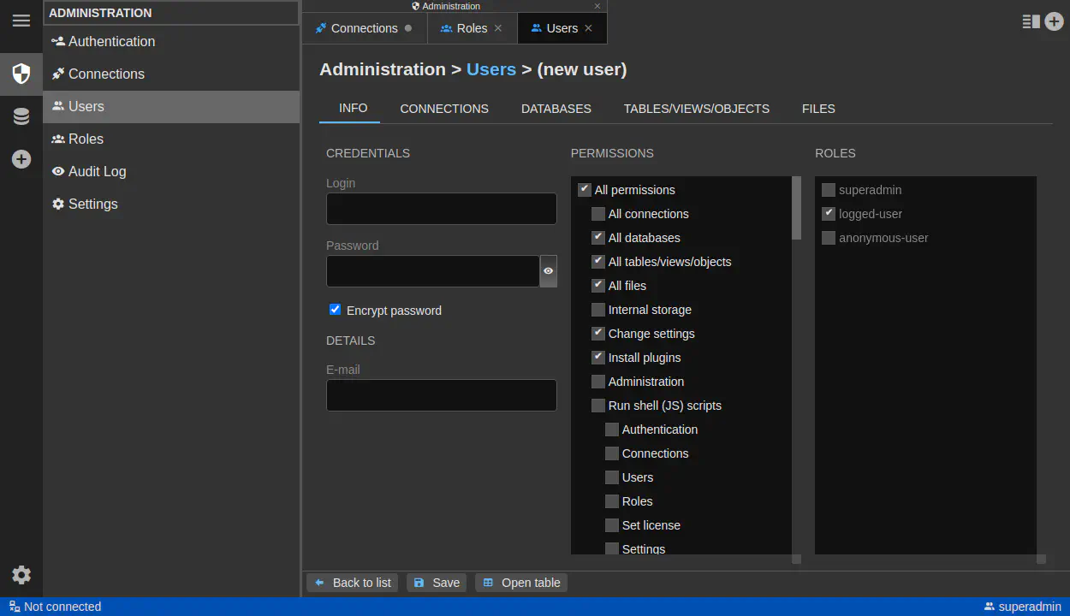Image resolution: width=1070 pixels, height=616 pixels.
Task: Click the Back to list button
Action: [353, 583]
